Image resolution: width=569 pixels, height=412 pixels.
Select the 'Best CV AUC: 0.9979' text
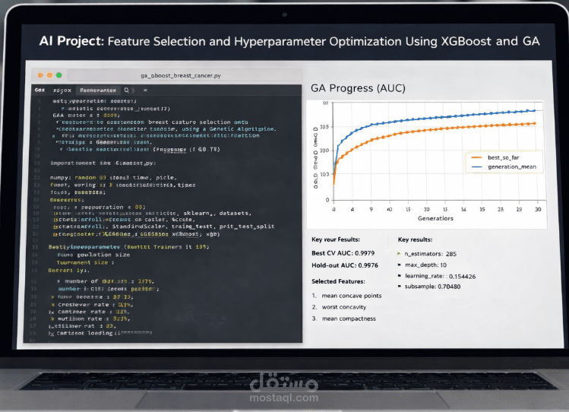coord(343,253)
